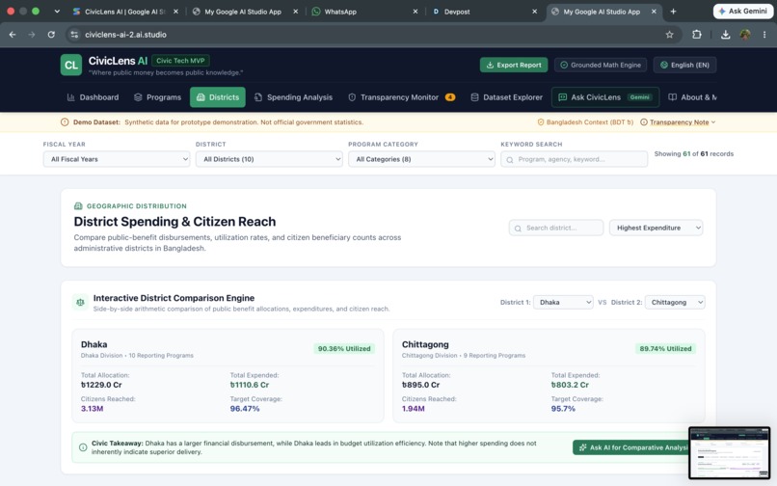Click the browser back arrow
This screenshot has width=777, height=486.
coord(13,34)
